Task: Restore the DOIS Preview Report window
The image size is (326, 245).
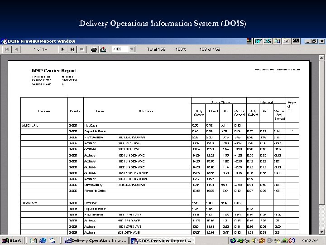Action: (314, 41)
